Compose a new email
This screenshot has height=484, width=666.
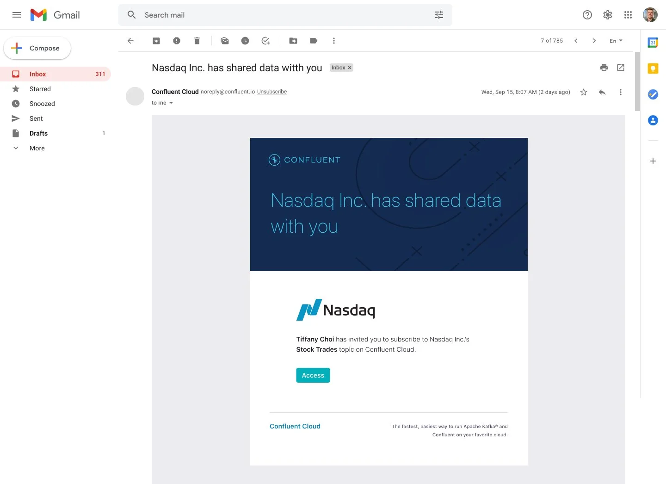click(37, 48)
